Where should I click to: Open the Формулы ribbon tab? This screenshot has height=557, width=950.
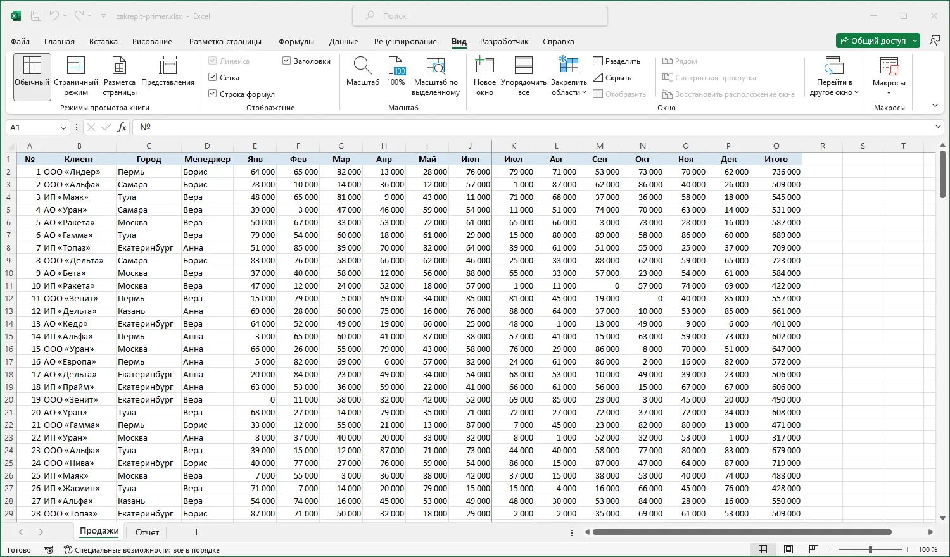pyautogui.click(x=296, y=42)
